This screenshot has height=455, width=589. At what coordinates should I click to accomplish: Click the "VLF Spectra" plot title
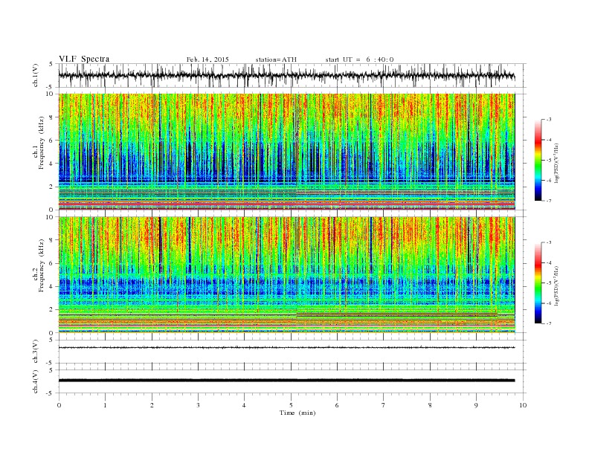click(x=84, y=59)
